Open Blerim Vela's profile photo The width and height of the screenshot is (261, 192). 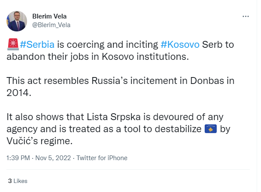[x=16, y=20]
